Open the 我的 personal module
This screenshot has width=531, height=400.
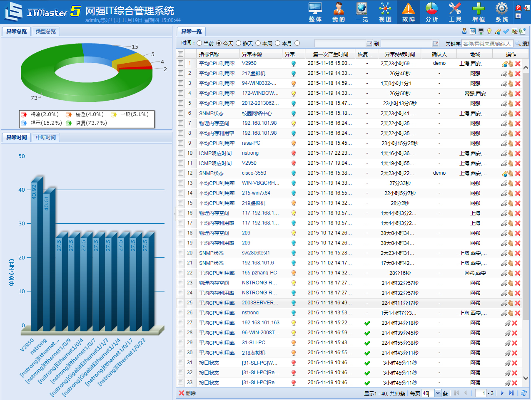(x=339, y=12)
